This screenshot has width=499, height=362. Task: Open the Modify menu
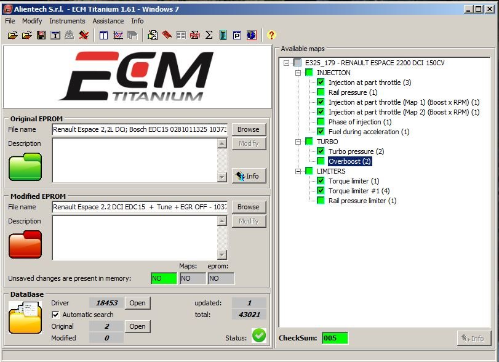(x=32, y=21)
